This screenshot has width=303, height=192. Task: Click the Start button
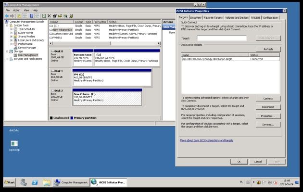[x=10, y=182]
